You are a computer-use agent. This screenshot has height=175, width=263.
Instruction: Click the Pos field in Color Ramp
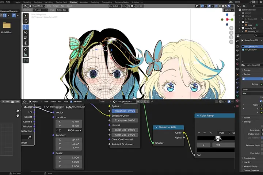(224, 145)
